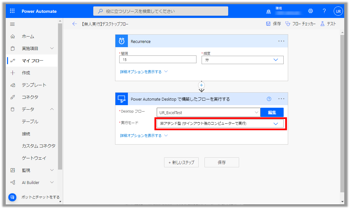Go back using the left arrow icon
Screen dimensions: 350x209
(x=75, y=24)
